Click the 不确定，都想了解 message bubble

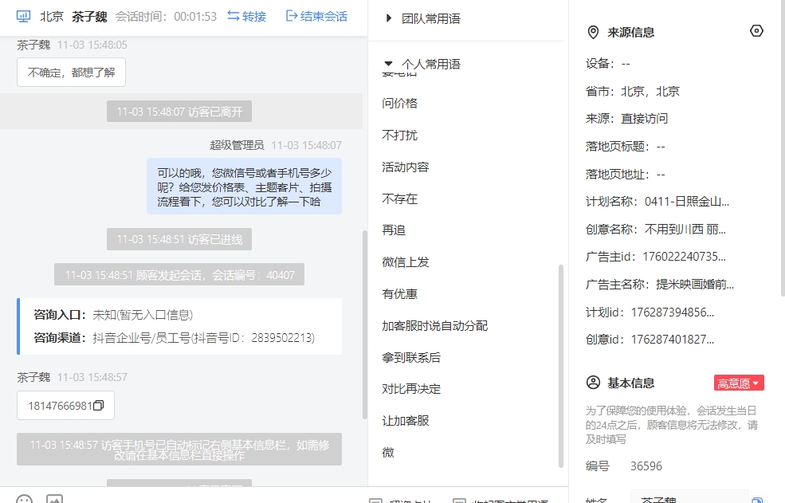click(71, 73)
